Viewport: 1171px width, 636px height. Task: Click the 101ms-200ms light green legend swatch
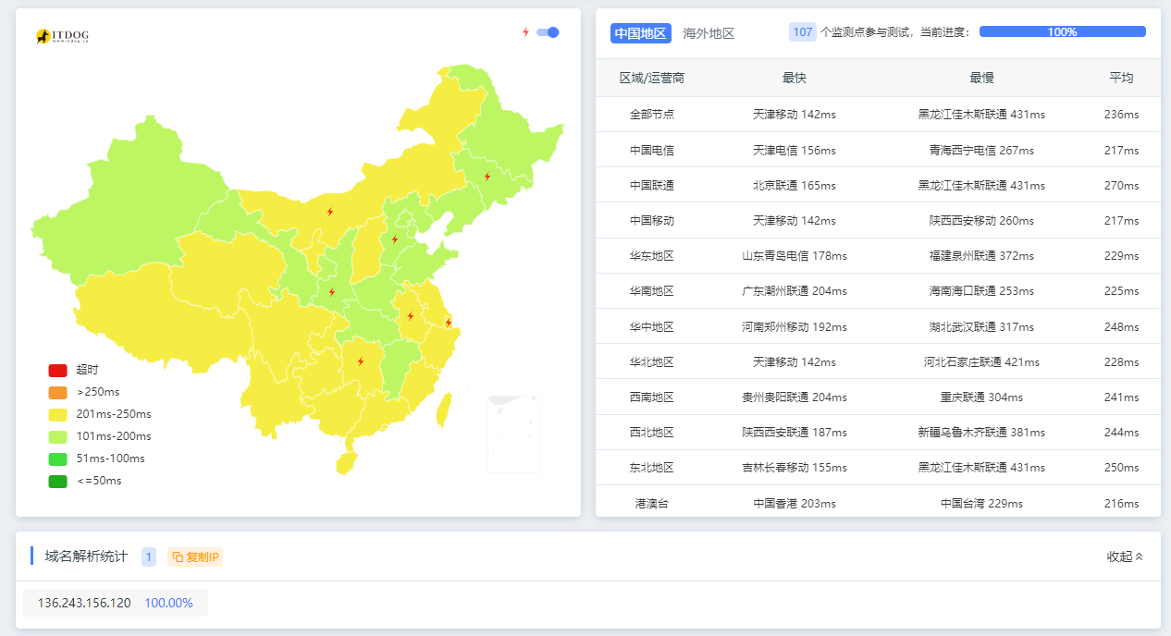tap(58, 436)
